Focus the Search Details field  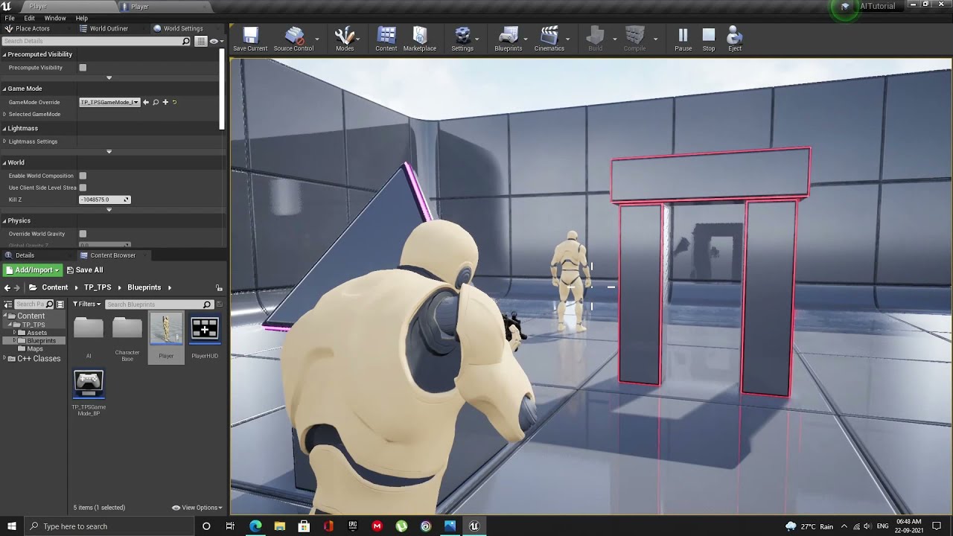tap(96, 41)
